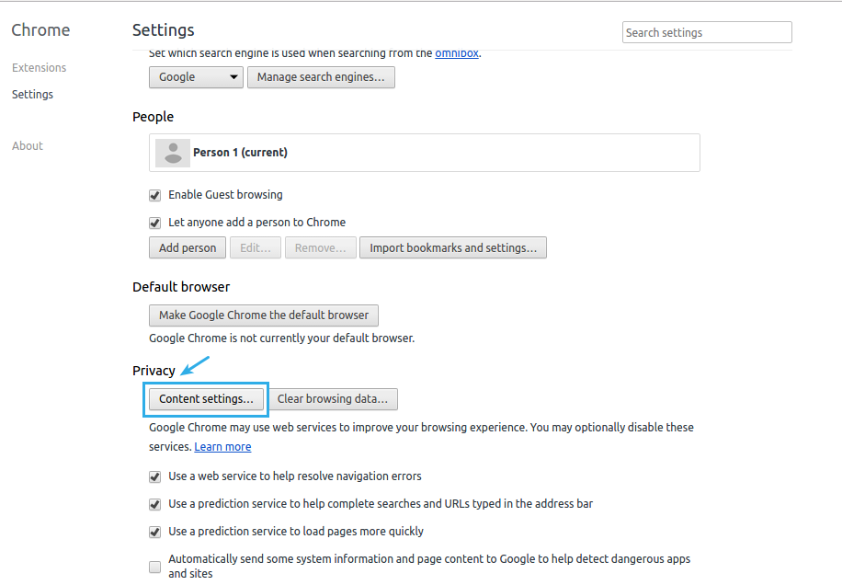Viewport: 842px width, 585px height.
Task: Click the Add person button
Action: (188, 247)
